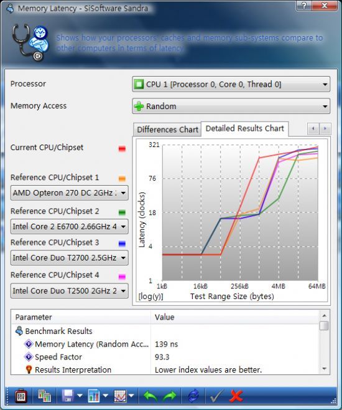The height and width of the screenshot is (410, 342).
Task: Click the green back arrow
Action: tap(150, 396)
